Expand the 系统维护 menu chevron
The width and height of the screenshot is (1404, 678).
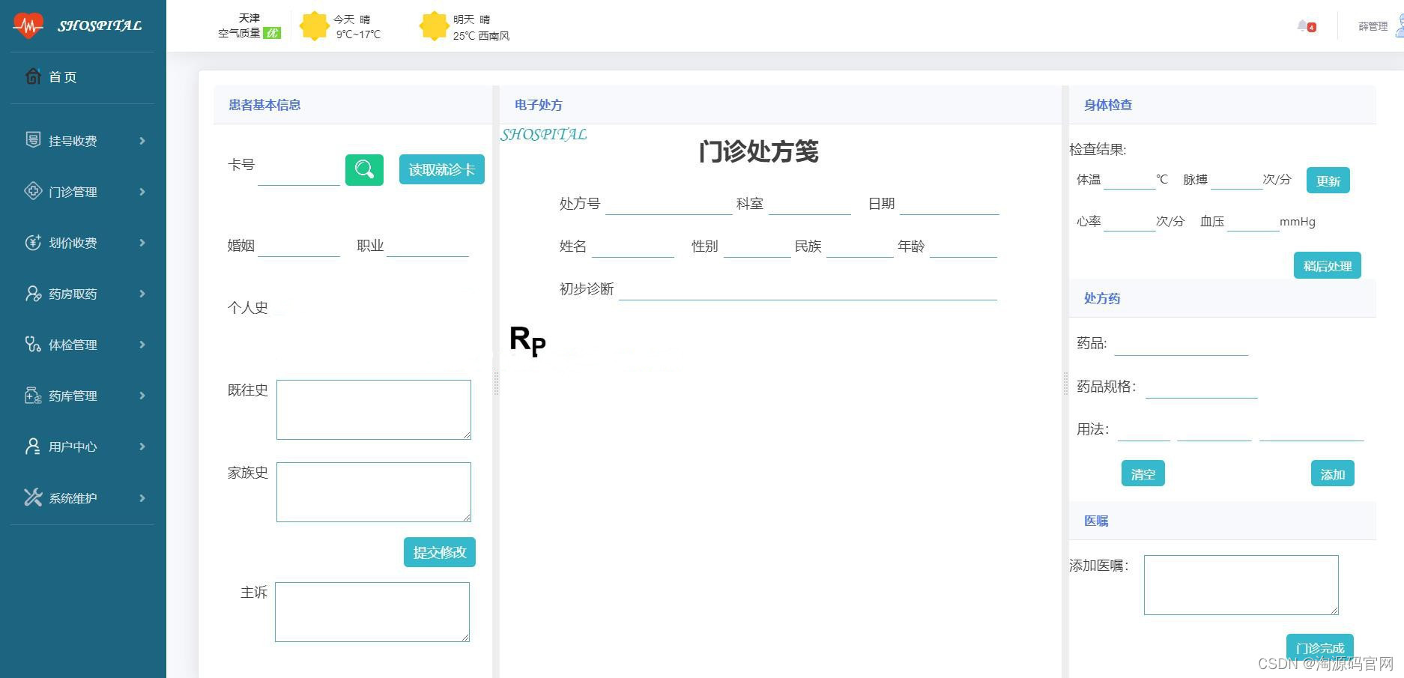point(142,497)
